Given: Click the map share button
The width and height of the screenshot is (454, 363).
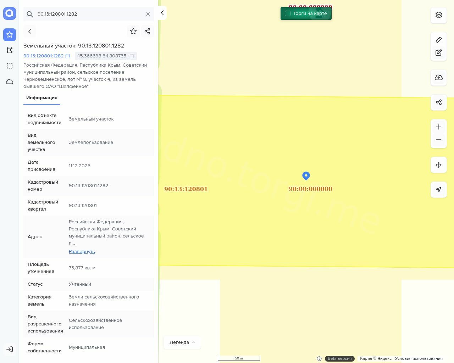Looking at the screenshot, I should (x=439, y=102).
